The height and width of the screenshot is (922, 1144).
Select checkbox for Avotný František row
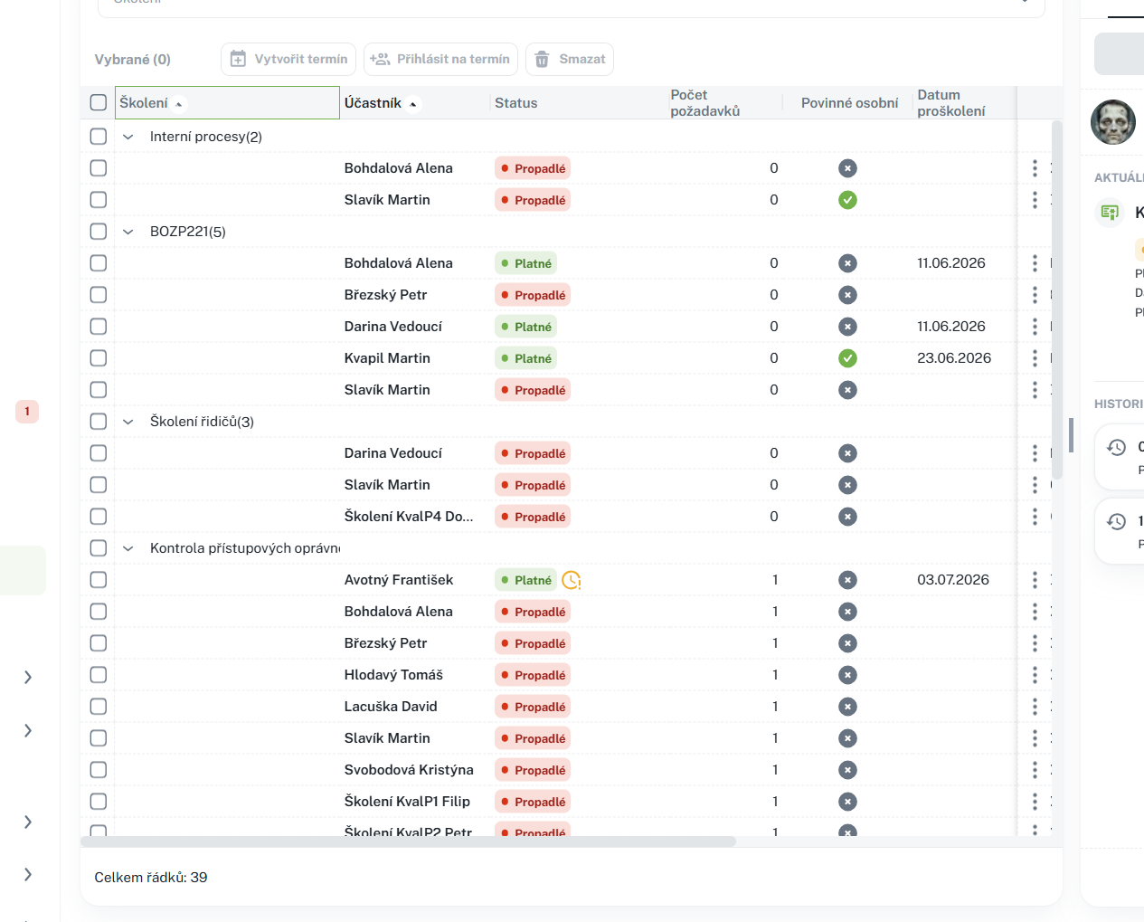pos(99,580)
